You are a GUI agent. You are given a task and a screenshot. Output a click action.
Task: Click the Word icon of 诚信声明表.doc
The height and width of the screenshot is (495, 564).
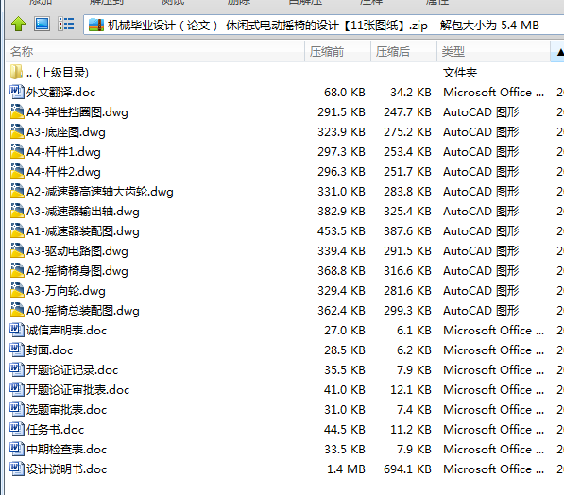[17, 330]
